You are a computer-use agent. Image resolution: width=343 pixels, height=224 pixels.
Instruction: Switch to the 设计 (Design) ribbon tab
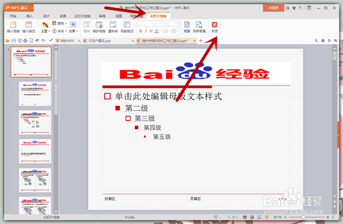46,16
